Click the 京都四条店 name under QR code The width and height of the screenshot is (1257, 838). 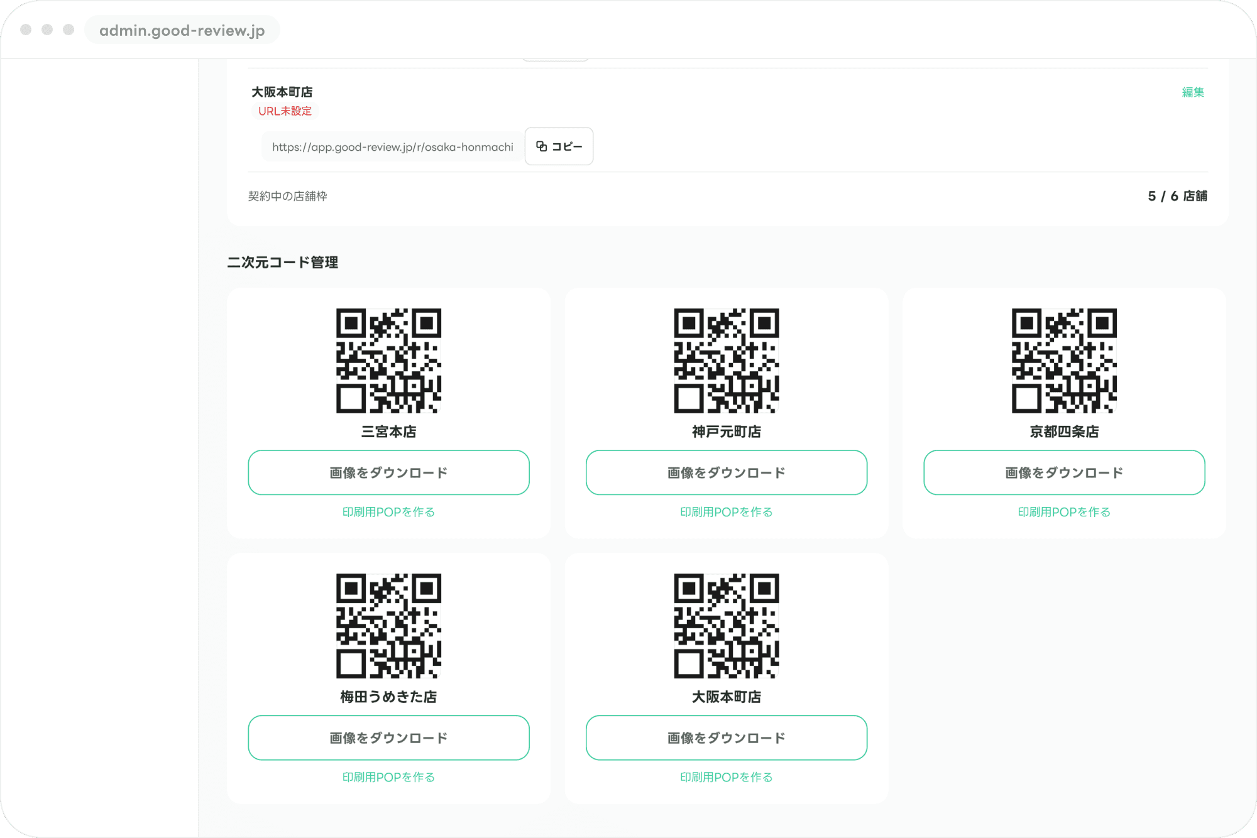[1064, 432]
